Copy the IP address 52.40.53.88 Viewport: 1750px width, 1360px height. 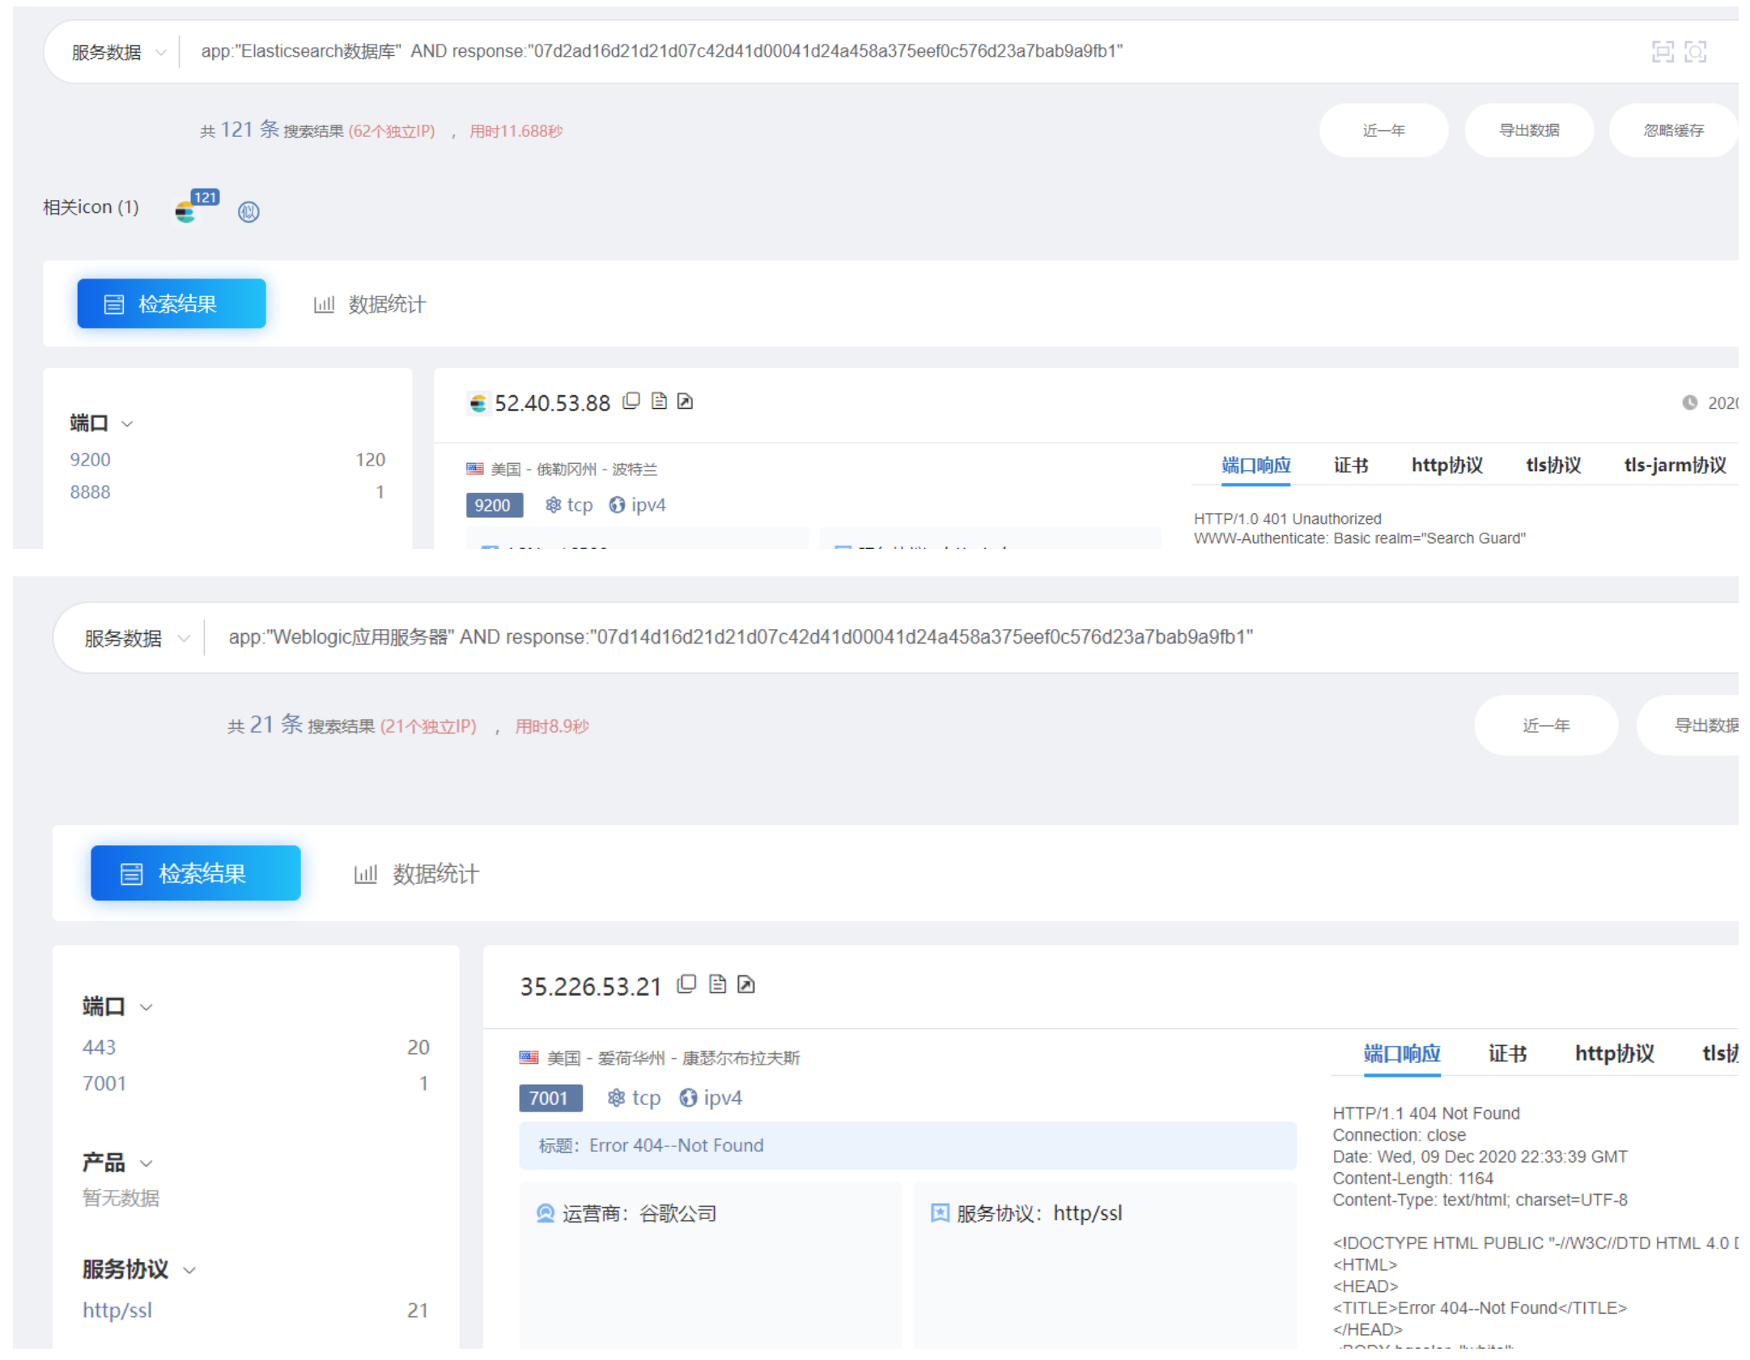coord(631,402)
